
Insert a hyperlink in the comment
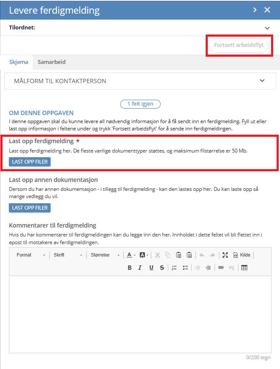(221, 268)
